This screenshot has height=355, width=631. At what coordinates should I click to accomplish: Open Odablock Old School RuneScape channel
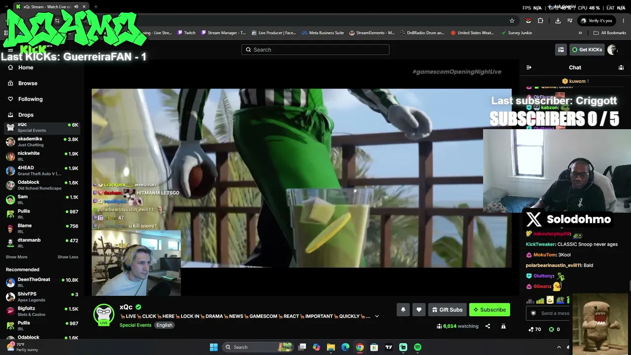coord(42,185)
